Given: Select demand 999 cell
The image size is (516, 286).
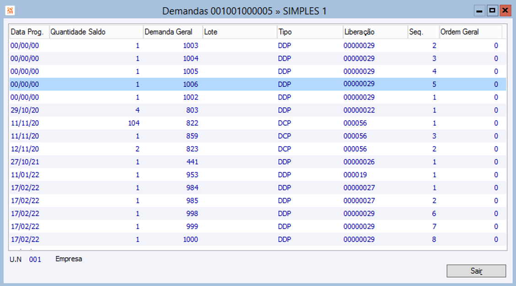Looking at the screenshot, I should coord(192,227).
